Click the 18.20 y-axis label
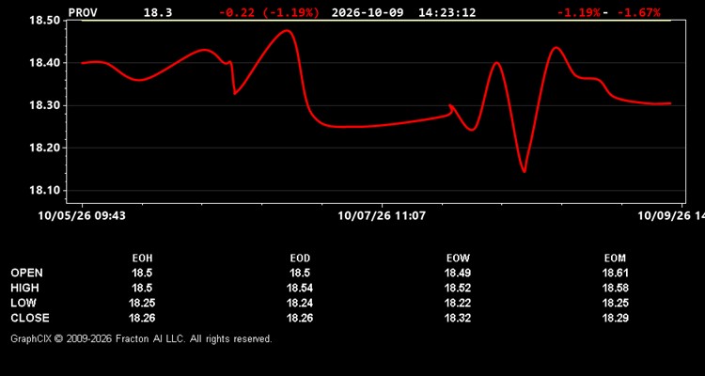Screen dimensions: 705x376 [44, 148]
